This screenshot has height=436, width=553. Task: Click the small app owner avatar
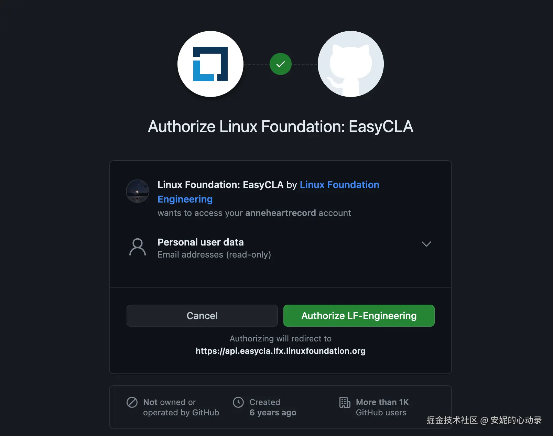138,191
